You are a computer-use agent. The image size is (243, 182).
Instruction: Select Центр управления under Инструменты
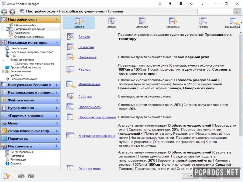pyautogui.click(x=22, y=152)
